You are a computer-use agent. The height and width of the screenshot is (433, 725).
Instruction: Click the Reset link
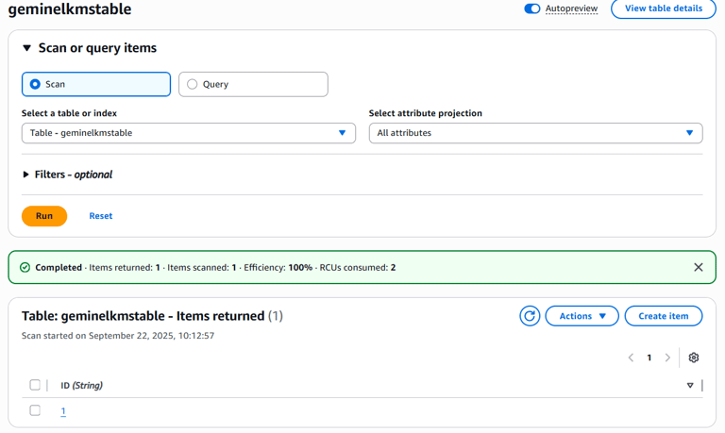click(101, 216)
